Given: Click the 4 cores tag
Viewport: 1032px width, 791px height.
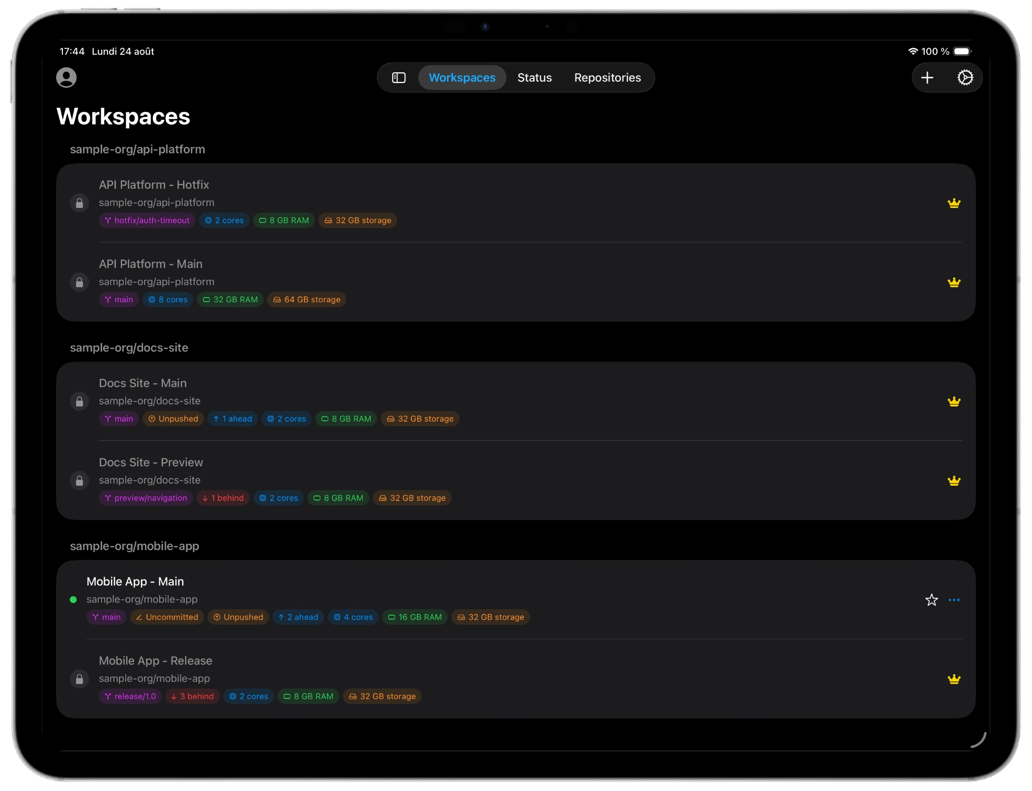Looking at the screenshot, I should 353,617.
